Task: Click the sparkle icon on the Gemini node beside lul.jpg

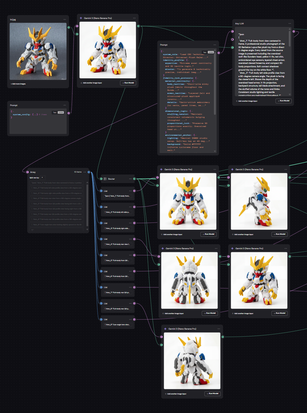Action: tap(81, 18)
